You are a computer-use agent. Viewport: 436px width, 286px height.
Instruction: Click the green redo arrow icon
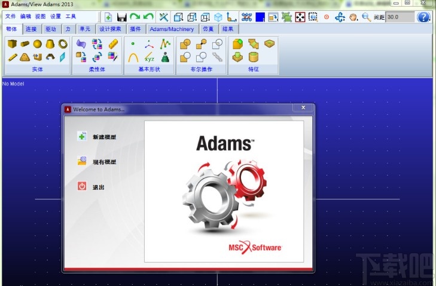pyautogui.click(x=135, y=17)
